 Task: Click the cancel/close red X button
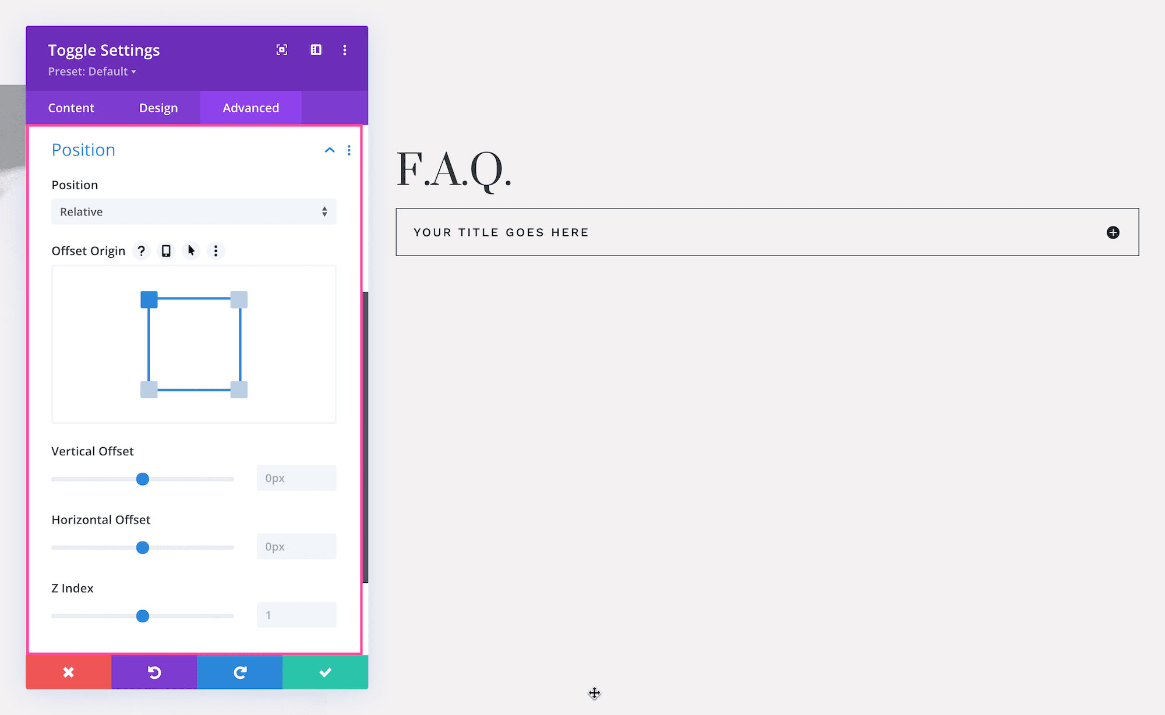69,672
